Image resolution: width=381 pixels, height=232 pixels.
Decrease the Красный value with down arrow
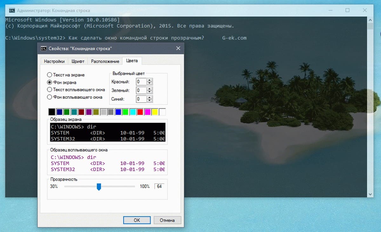150,83
